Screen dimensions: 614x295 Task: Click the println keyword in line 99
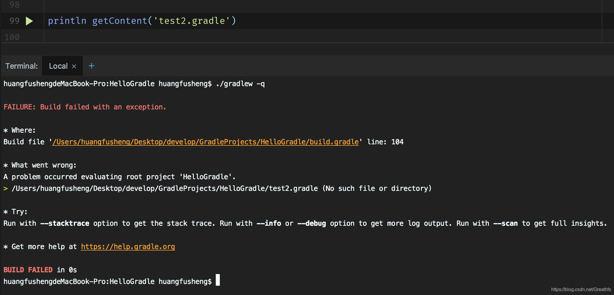(x=67, y=21)
